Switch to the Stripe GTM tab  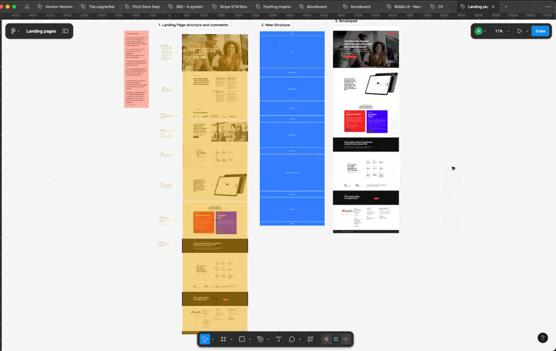[x=229, y=6]
